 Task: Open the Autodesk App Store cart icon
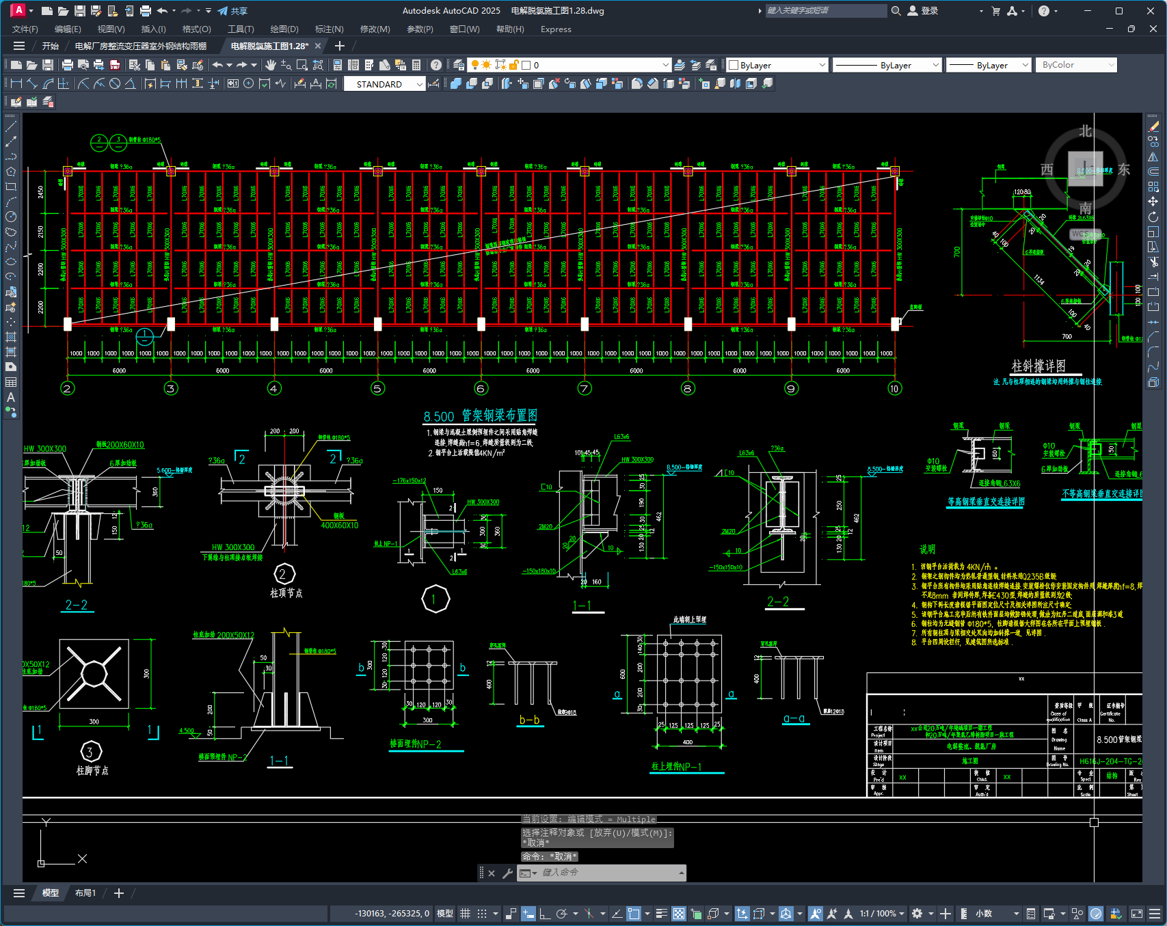point(995,11)
